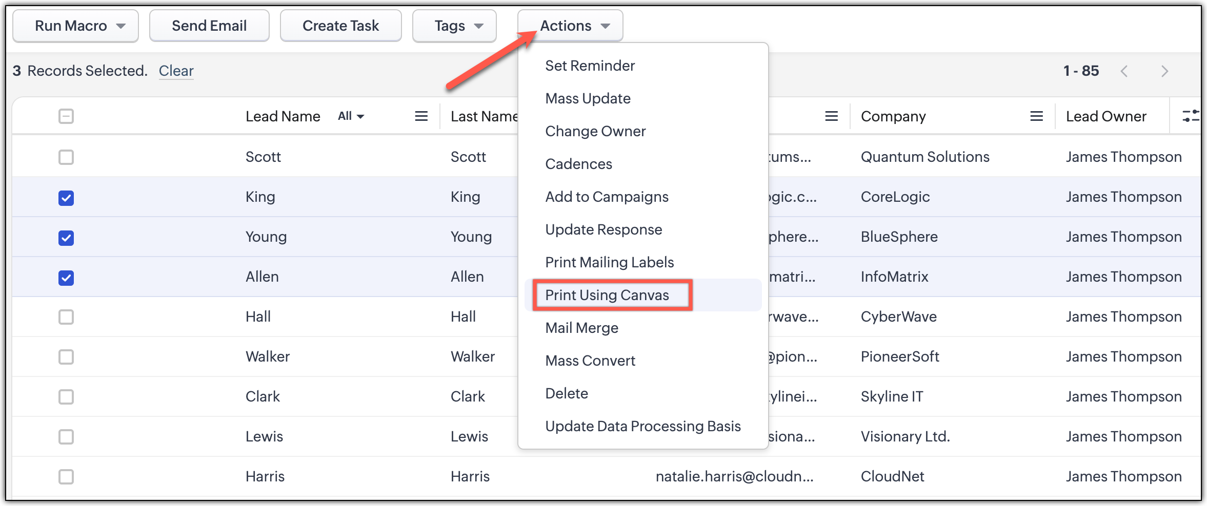Screen dimensions: 1207x506
Task: Uncheck the Allen lead checkbox
Action: click(x=66, y=278)
